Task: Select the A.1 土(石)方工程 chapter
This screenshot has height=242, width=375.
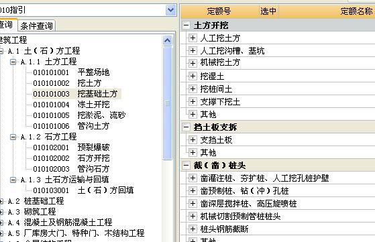Action: (x=44, y=51)
